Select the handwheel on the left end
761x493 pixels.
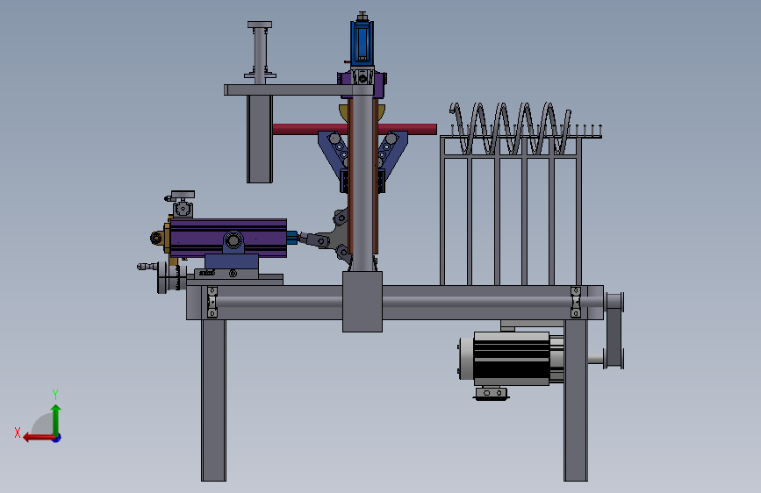pos(162,277)
